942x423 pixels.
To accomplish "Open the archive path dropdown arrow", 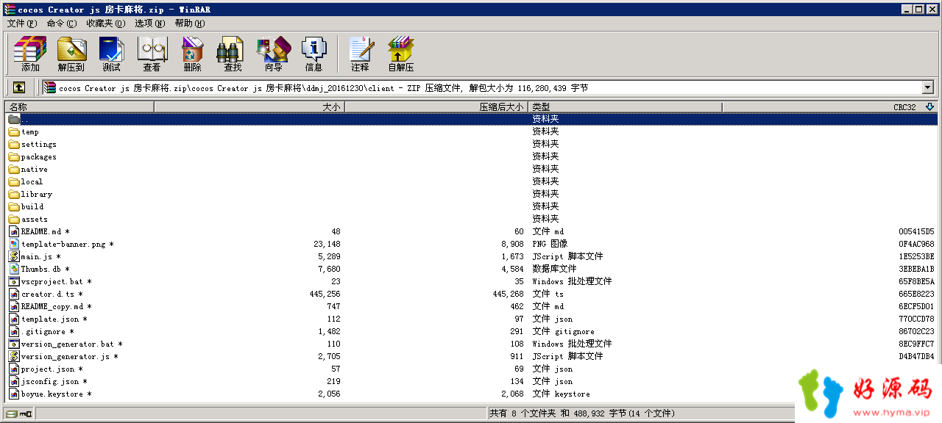I will tap(927, 87).
